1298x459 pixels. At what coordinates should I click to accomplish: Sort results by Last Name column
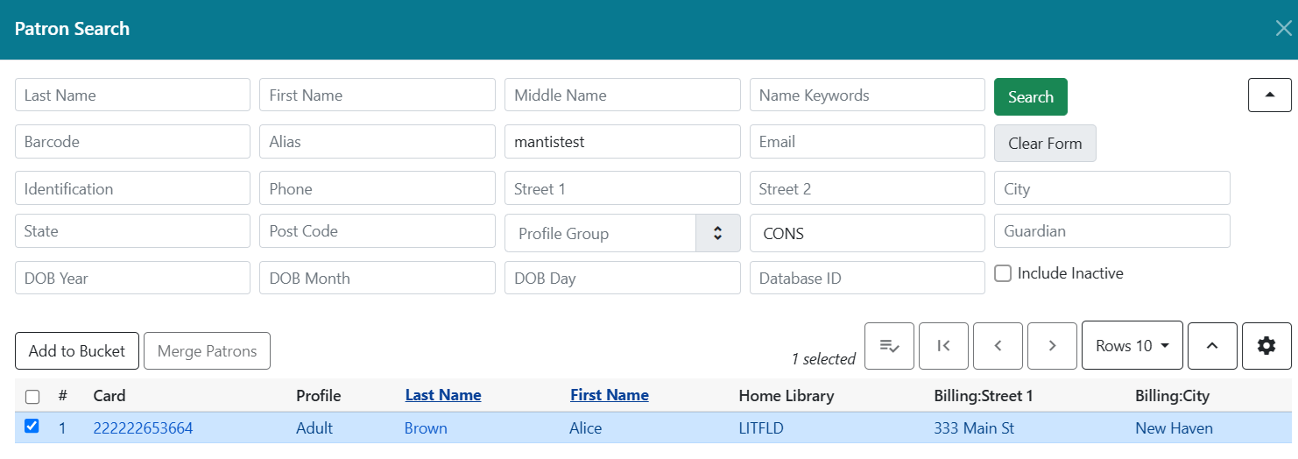pos(442,395)
